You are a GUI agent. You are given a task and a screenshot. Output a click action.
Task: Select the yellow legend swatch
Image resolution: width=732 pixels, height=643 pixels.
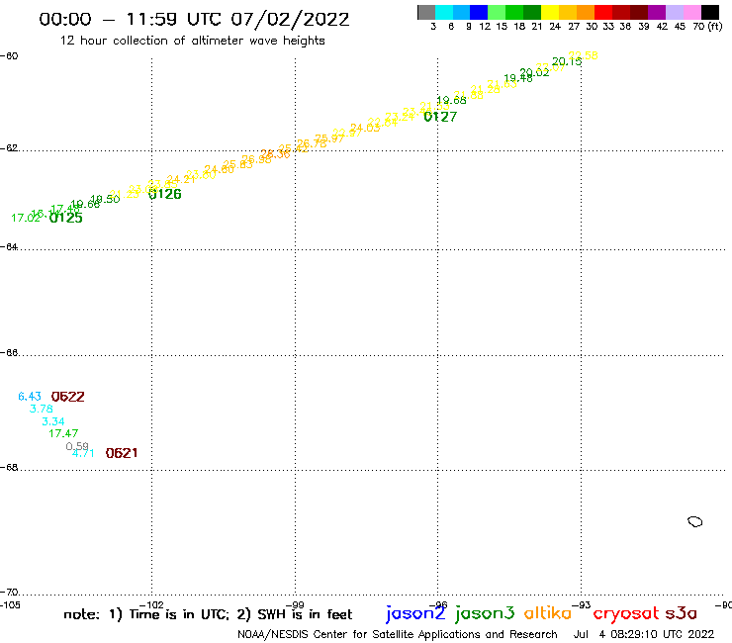point(550,12)
